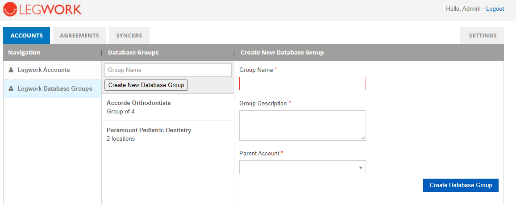This screenshot has height=205, width=516.
Task: Open Paramount Pediatric Dentistry group
Action: [x=168, y=134]
